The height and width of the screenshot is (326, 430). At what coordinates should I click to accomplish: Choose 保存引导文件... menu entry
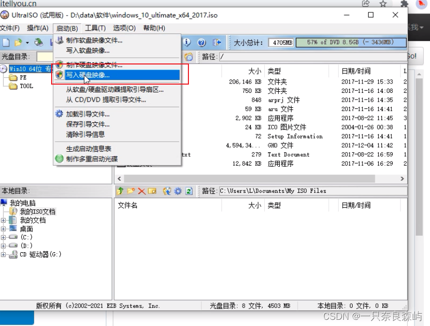(x=117, y=124)
